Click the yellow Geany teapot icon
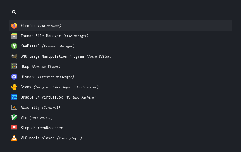Screen dimensions: 241x152 (14, 87)
